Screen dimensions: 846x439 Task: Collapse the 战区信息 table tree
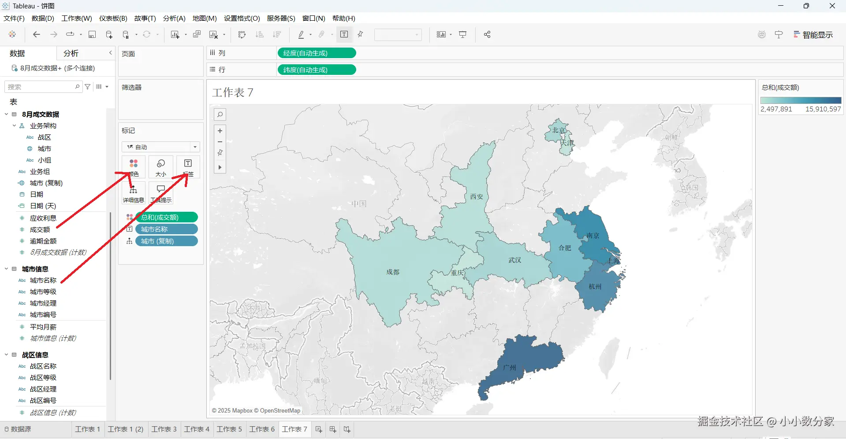[x=6, y=355]
